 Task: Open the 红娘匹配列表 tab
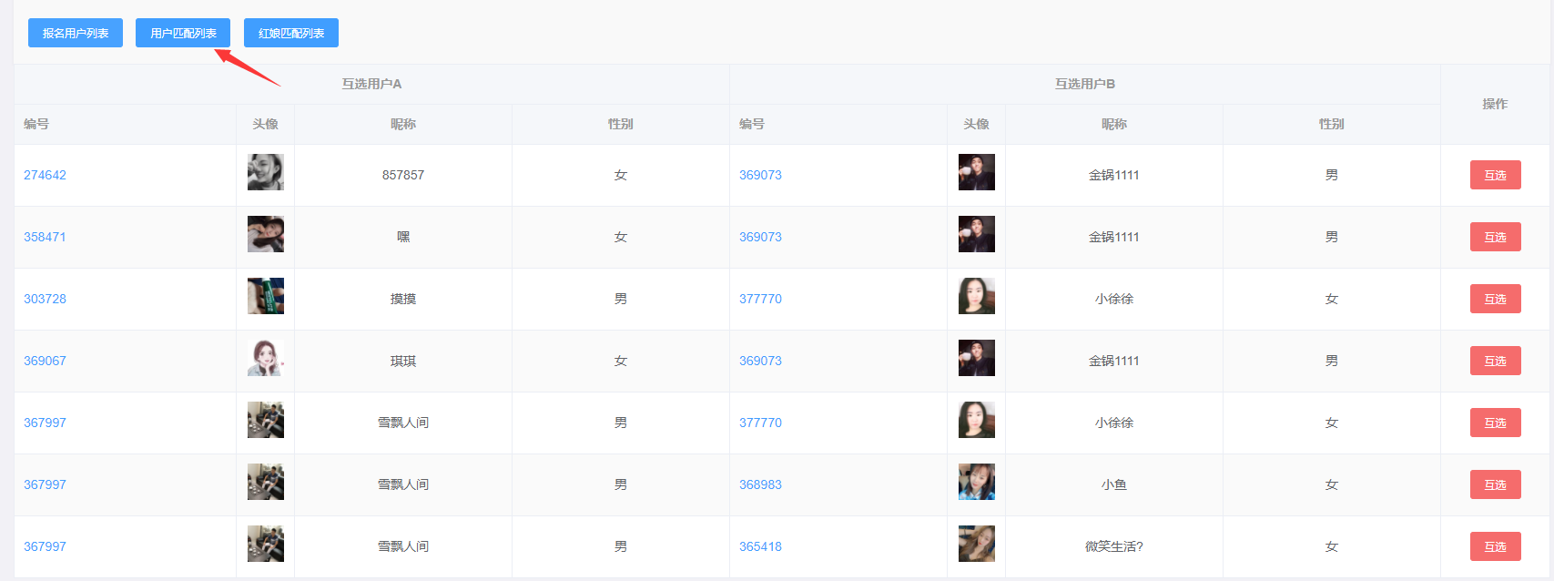pyautogui.click(x=291, y=33)
